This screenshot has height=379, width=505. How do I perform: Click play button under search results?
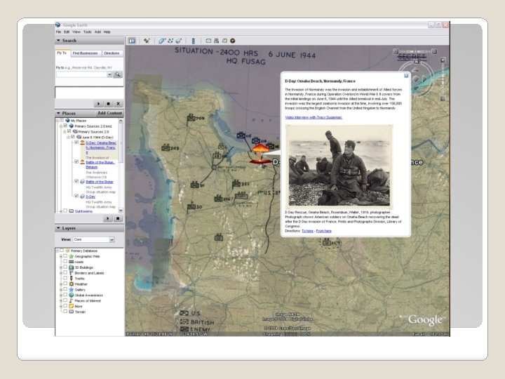(x=99, y=104)
